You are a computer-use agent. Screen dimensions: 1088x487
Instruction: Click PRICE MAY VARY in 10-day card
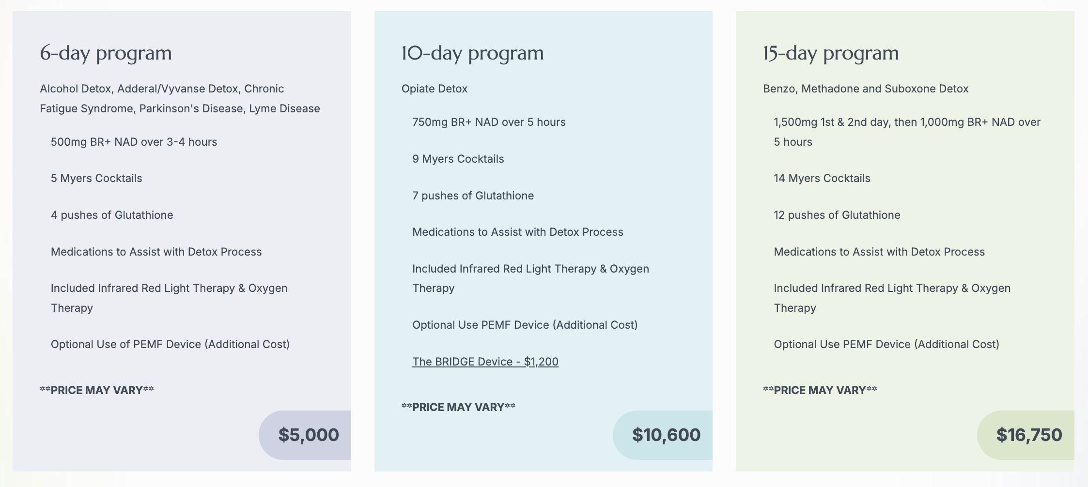click(458, 407)
